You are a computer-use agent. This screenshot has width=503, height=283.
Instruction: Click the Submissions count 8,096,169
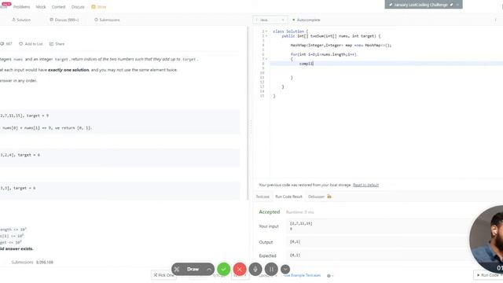pyautogui.click(x=45, y=263)
